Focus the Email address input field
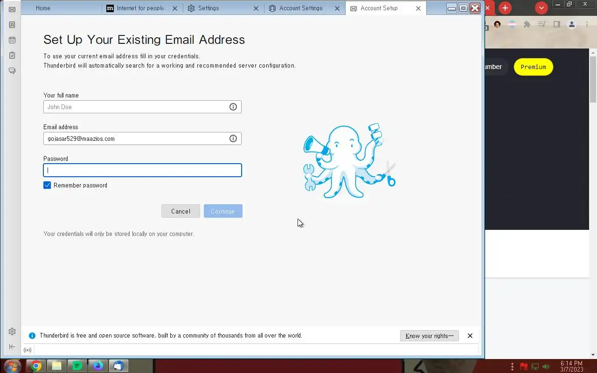597x373 pixels. tap(142, 138)
